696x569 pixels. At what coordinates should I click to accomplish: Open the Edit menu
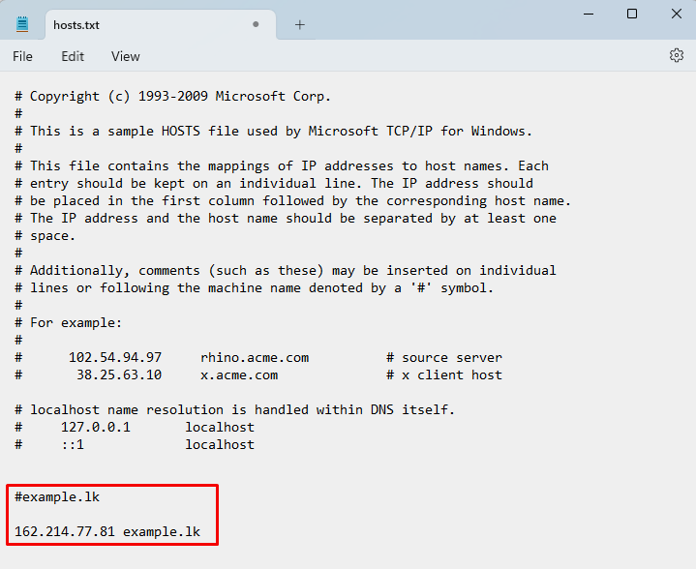pyautogui.click(x=73, y=56)
